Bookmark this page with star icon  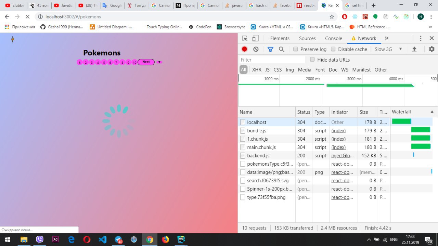332,16
